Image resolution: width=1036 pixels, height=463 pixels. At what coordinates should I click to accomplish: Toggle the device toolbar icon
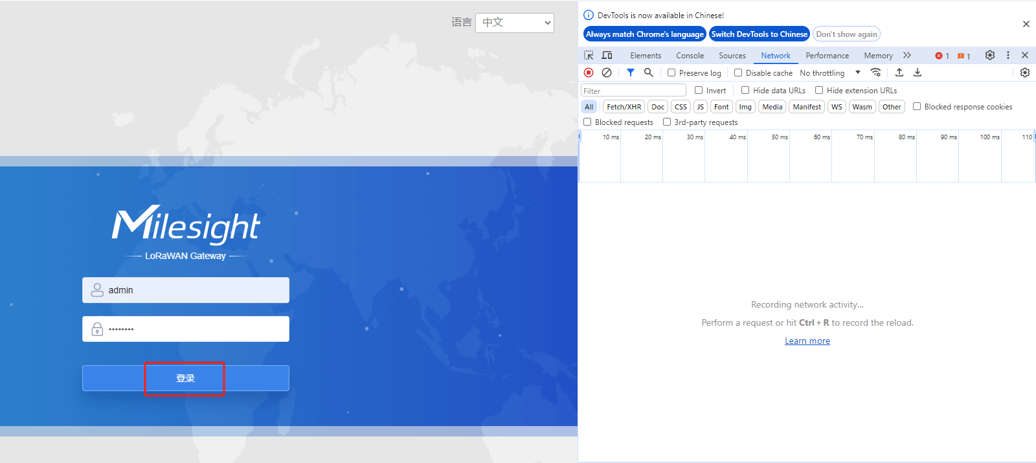click(x=607, y=56)
